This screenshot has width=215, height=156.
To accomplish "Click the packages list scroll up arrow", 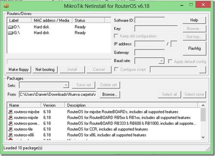I will pyautogui.click(x=203, y=105).
